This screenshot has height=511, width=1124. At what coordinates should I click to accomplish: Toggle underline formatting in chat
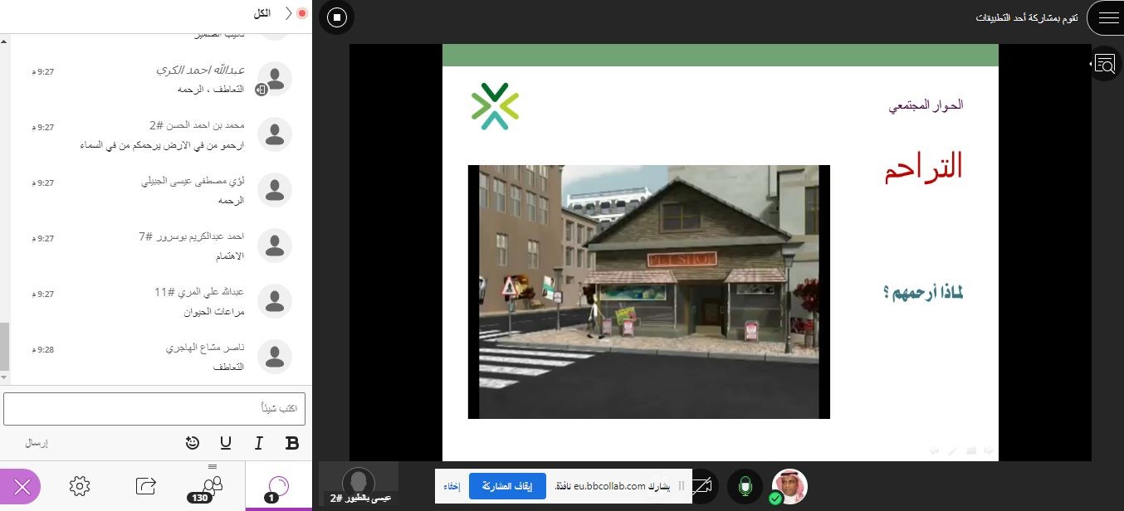point(225,443)
